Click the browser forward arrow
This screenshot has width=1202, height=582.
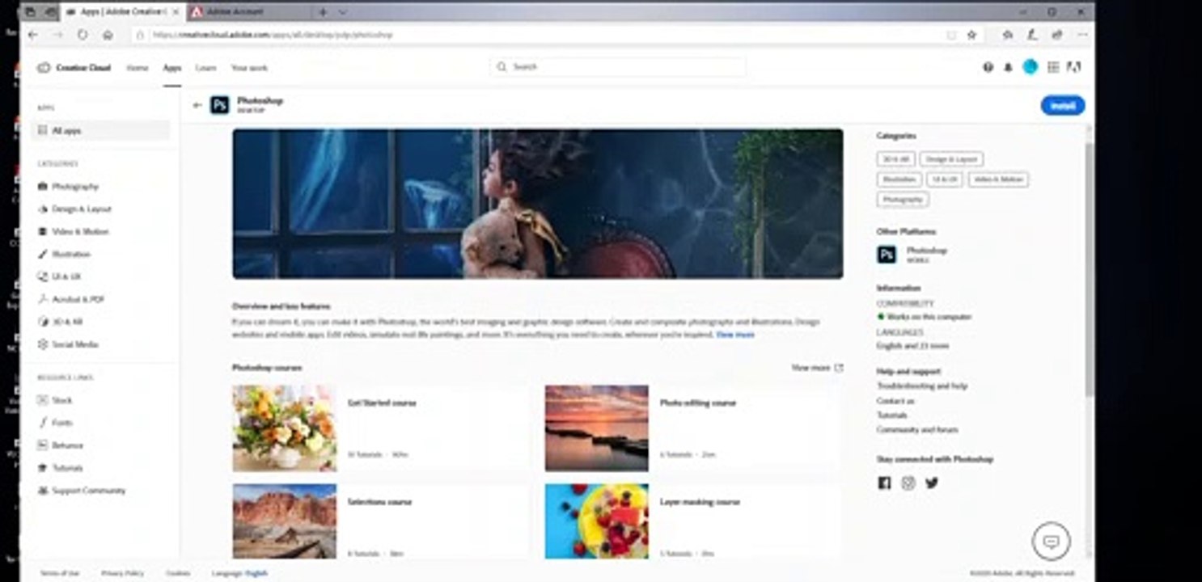(x=57, y=35)
